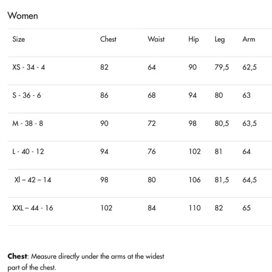The height and width of the screenshot is (272, 272).
Task: Select arm value 65 in XXL row
Action: click(x=247, y=208)
